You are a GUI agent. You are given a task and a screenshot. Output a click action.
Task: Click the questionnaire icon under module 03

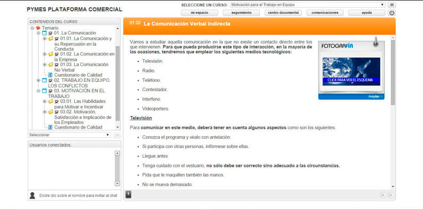click(51, 127)
